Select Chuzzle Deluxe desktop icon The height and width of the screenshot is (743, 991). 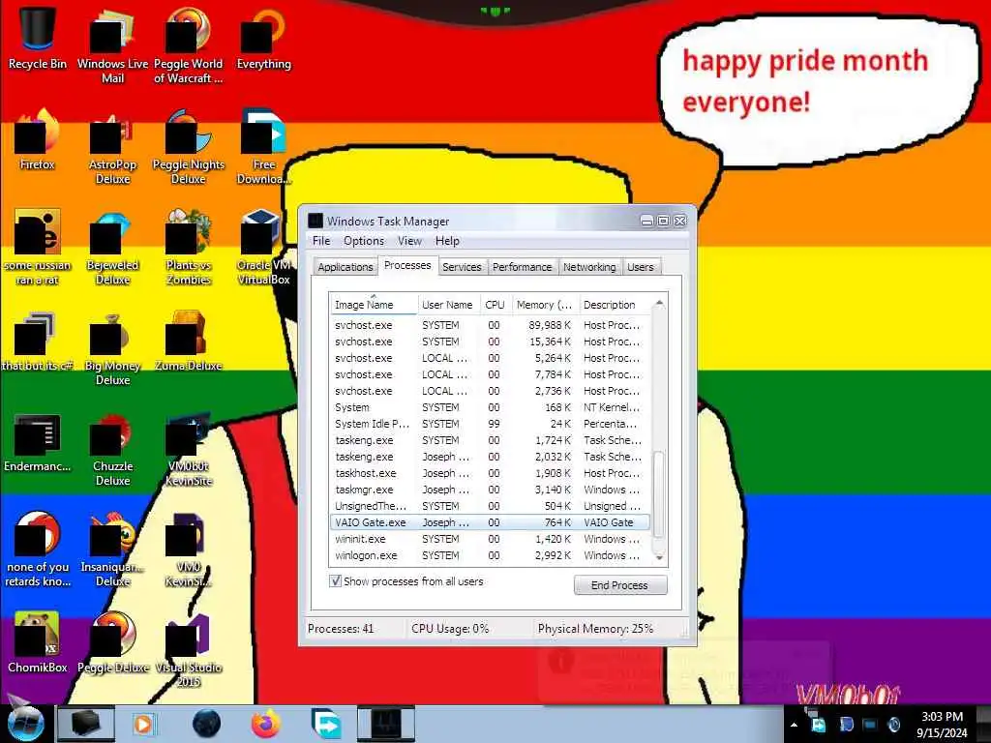(112, 449)
